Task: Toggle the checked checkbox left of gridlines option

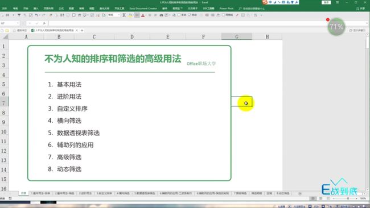Action: (x=190, y=15)
